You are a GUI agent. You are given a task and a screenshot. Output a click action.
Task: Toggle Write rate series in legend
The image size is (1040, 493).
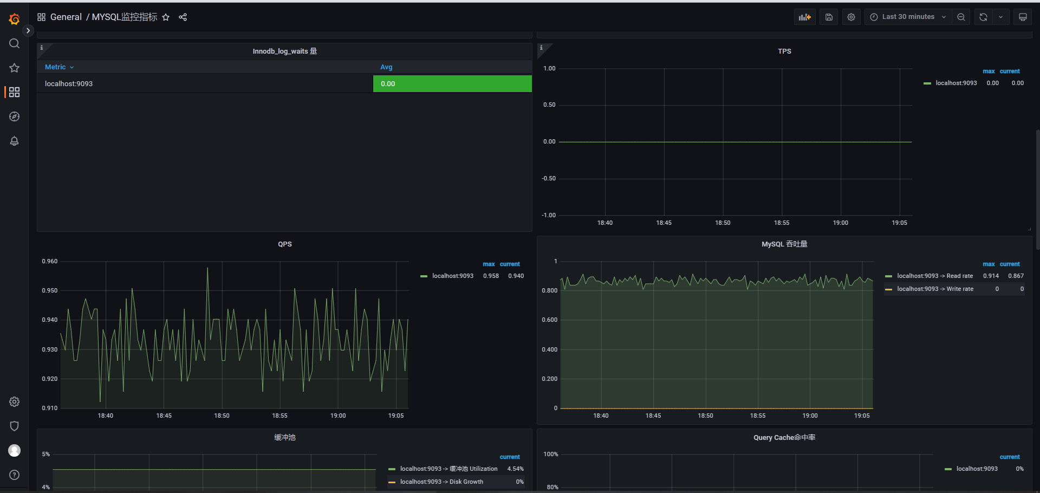tap(935, 289)
